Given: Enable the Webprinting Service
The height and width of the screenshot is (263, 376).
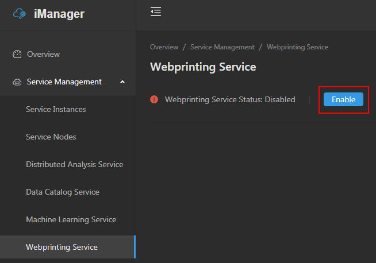Looking at the screenshot, I should click(343, 99).
